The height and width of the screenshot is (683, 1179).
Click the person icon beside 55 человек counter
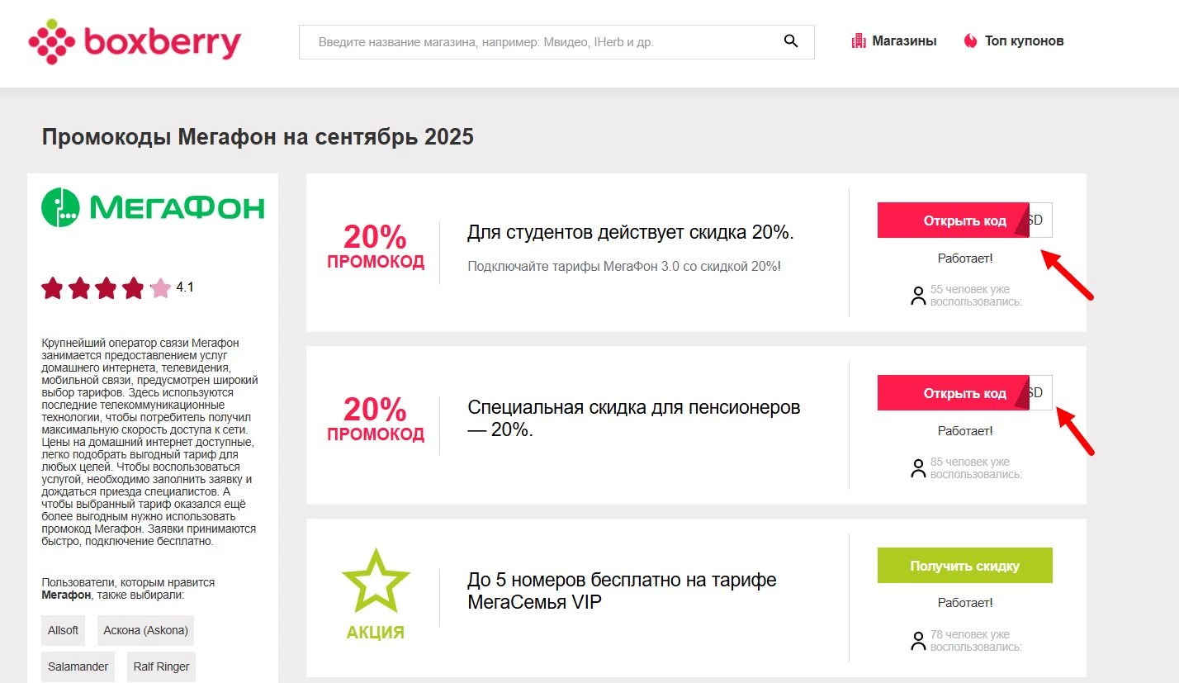(917, 296)
